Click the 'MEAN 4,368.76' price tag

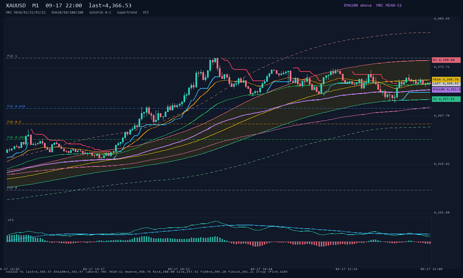click(x=446, y=79)
